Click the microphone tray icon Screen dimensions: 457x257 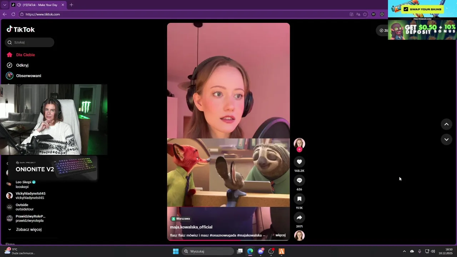tap(420, 251)
